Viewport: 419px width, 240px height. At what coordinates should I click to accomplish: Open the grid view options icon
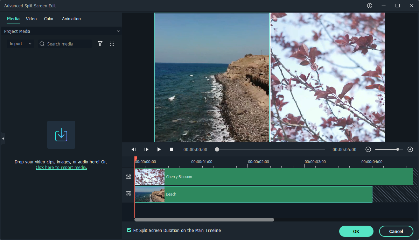[112, 44]
